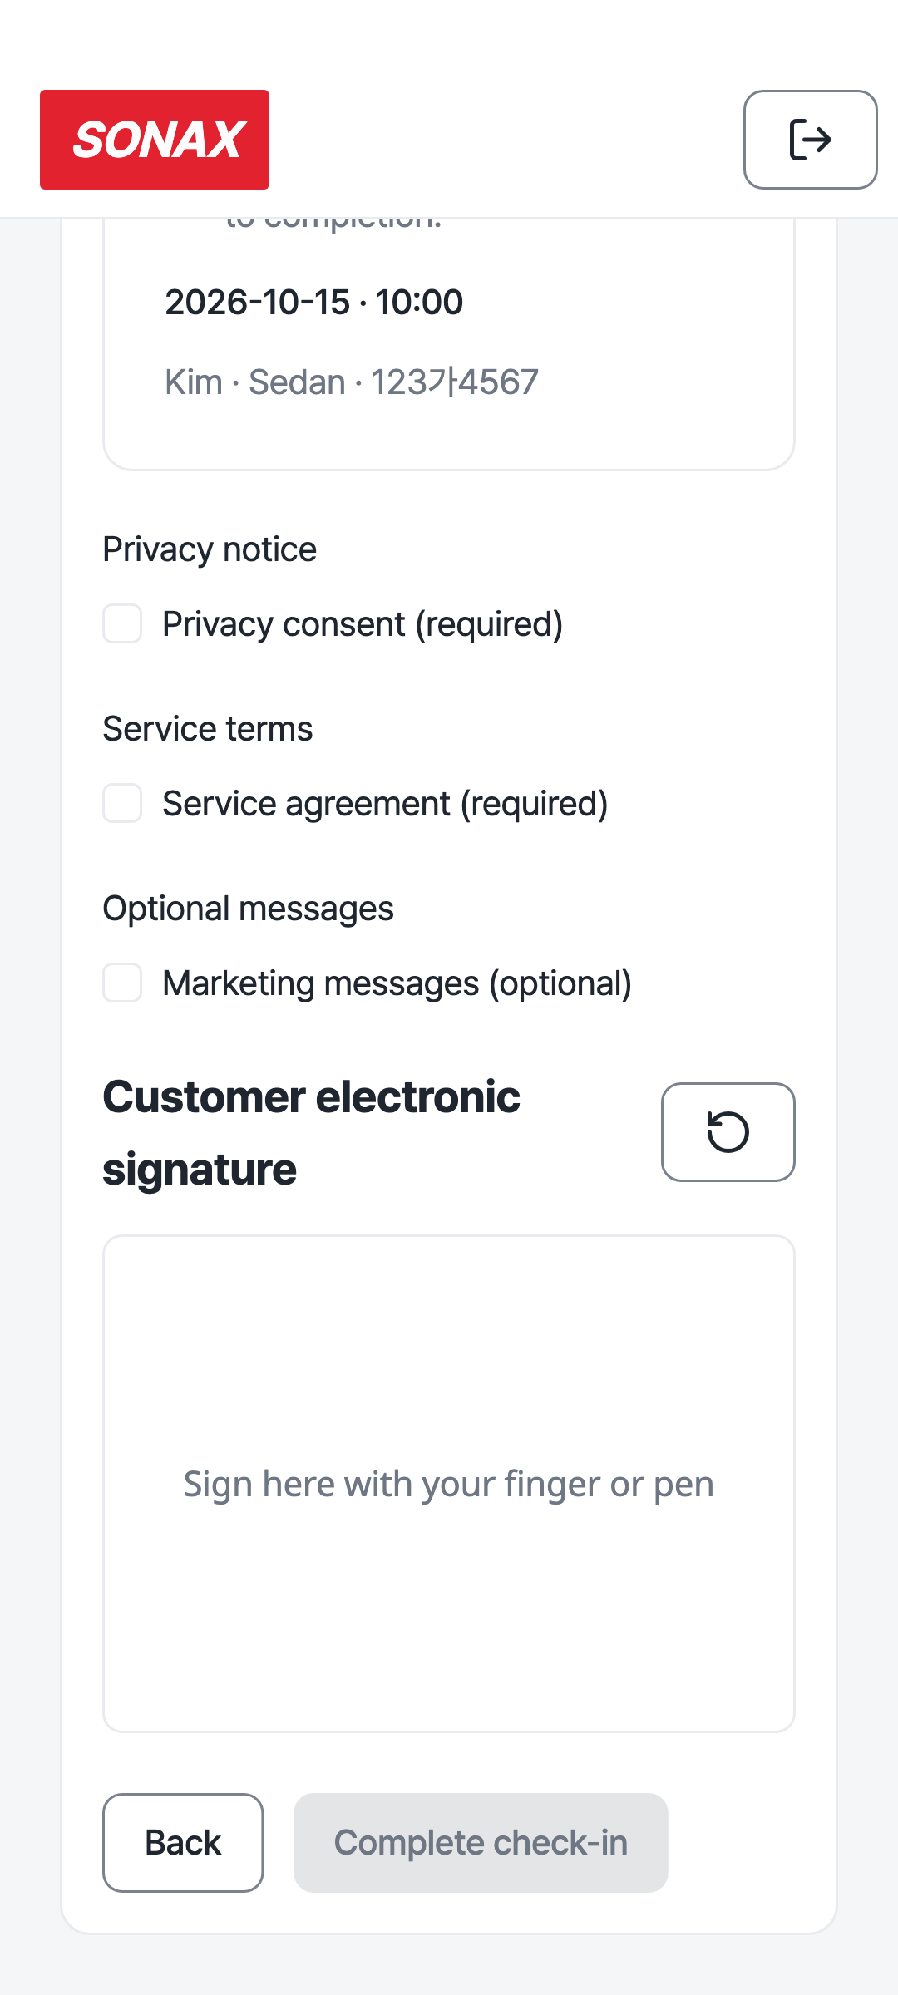The image size is (898, 1995).
Task: Tap the empty signature pad area
Action: click(449, 1484)
